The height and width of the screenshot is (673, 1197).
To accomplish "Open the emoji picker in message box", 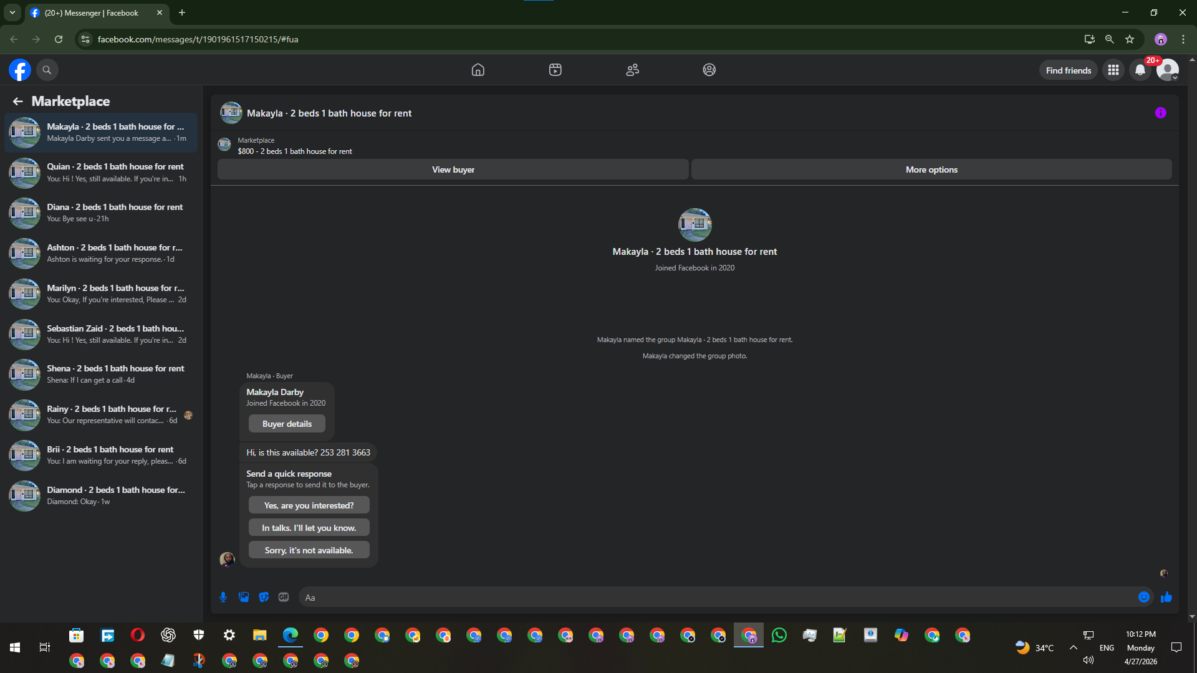I will (x=1143, y=597).
